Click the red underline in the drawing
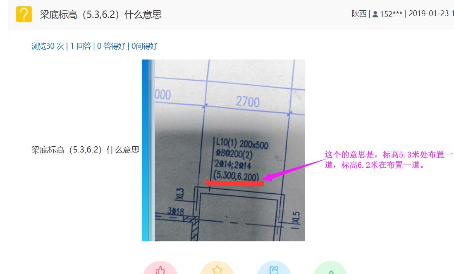Screen dimensions: 454x274 click(x=235, y=183)
